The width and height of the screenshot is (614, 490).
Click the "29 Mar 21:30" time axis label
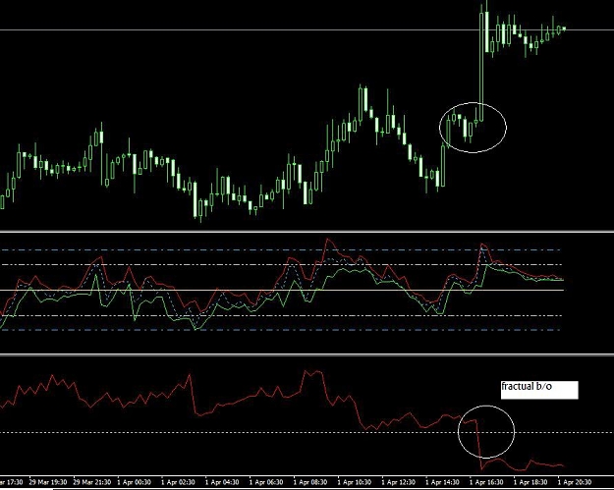pyautogui.click(x=92, y=482)
